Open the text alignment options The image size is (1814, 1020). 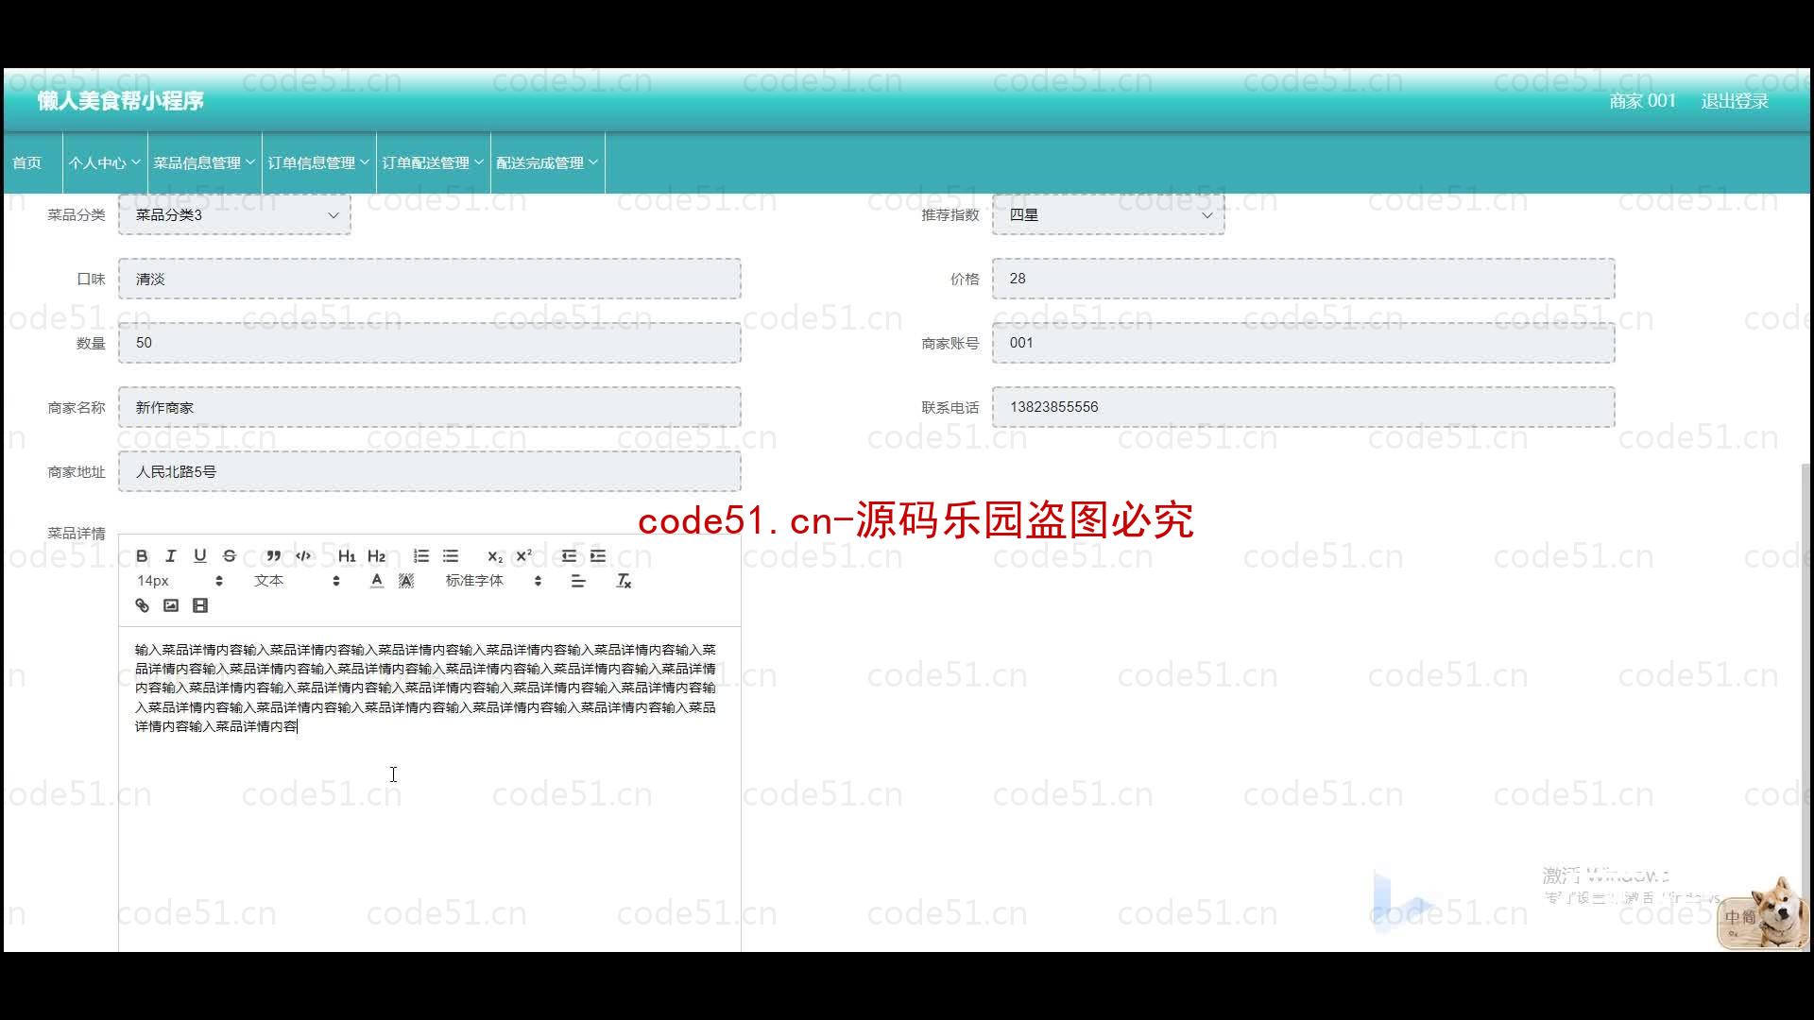[x=578, y=581]
